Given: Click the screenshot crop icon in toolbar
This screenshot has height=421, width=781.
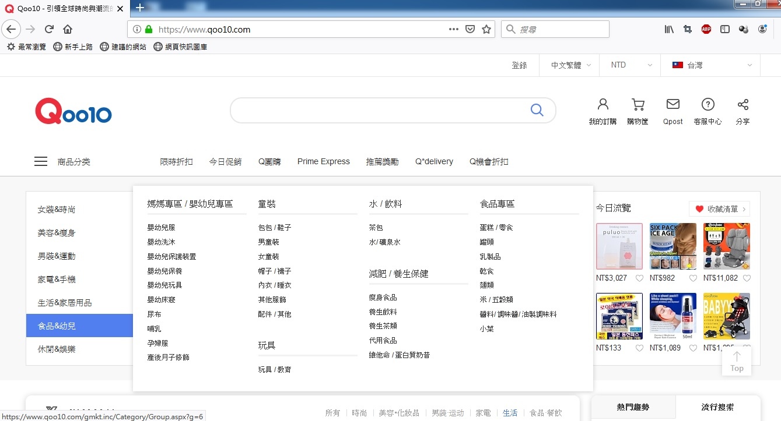Looking at the screenshot, I should coord(688,29).
